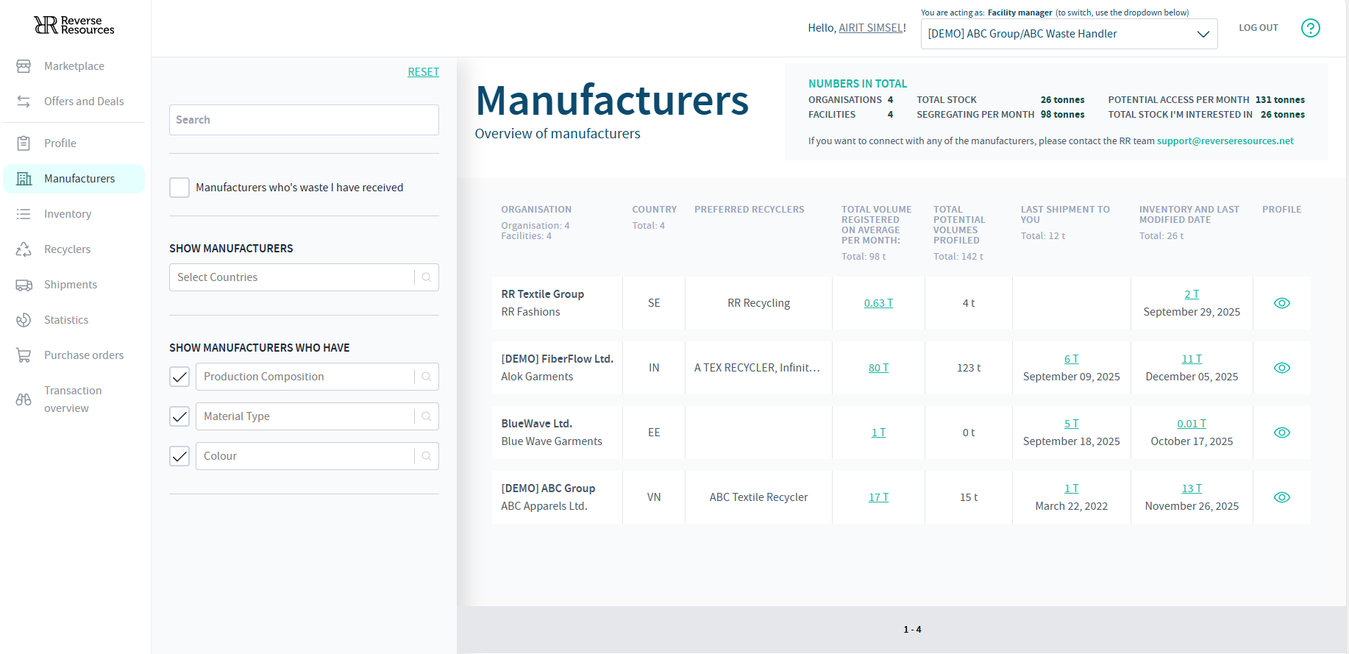Open 1 T volume link for BlueWave

878,433
